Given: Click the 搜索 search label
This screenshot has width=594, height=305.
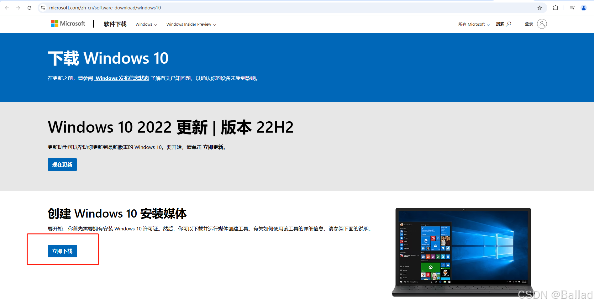Looking at the screenshot, I should click(x=500, y=24).
